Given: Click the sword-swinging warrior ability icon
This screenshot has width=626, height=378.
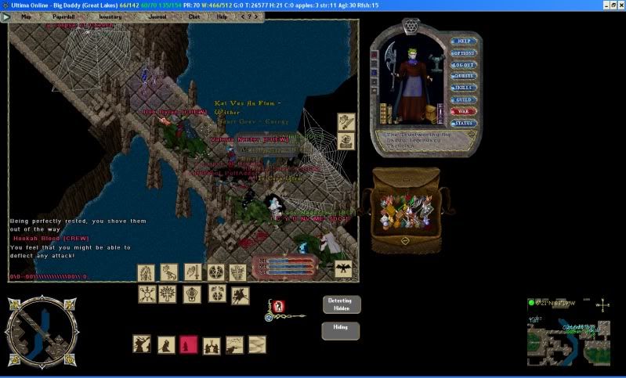Looking at the screenshot, I should click(x=142, y=344).
